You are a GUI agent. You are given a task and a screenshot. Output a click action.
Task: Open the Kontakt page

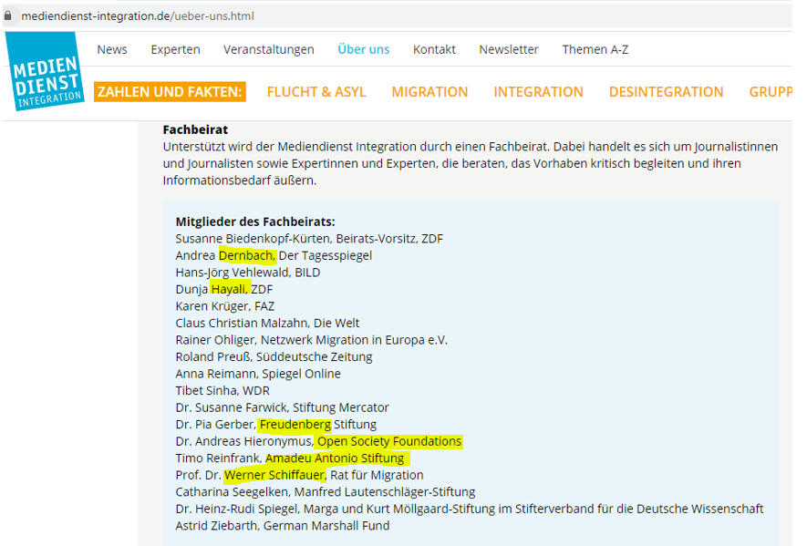(434, 49)
